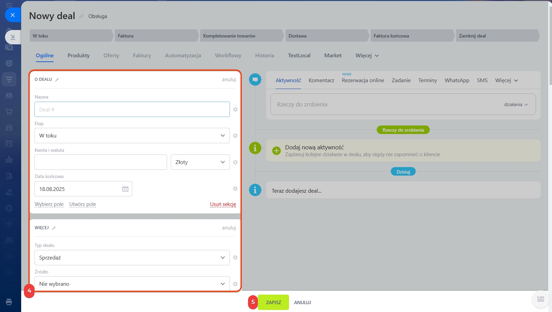Expand the Więcej menu in deal tabs
The width and height of the screenshot is (552, 312).
(367, 56)
